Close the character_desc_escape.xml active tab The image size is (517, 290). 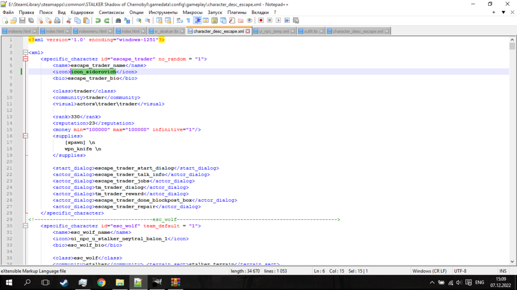click(248, 31)
